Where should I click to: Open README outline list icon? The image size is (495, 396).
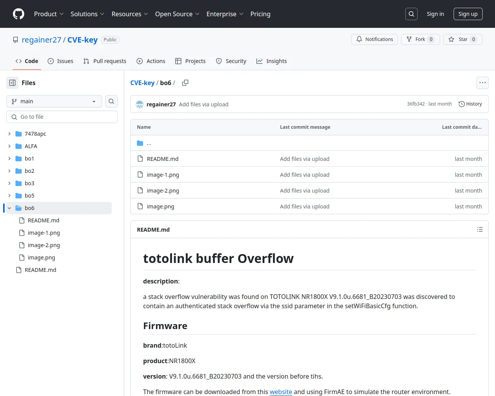480,229
